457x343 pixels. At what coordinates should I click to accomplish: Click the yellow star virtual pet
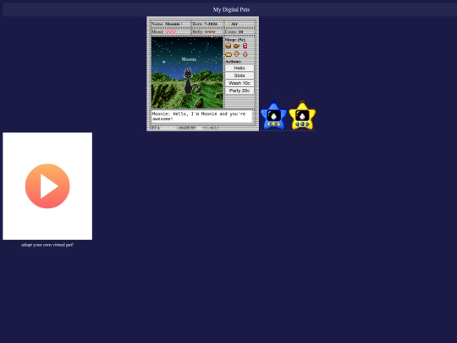click(x=302, y=115)
